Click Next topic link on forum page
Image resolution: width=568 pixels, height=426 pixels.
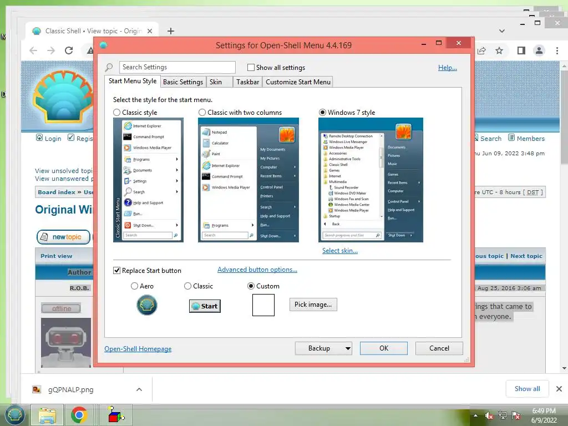point(526,256)
